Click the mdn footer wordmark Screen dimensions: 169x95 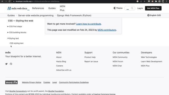[8, 53]
